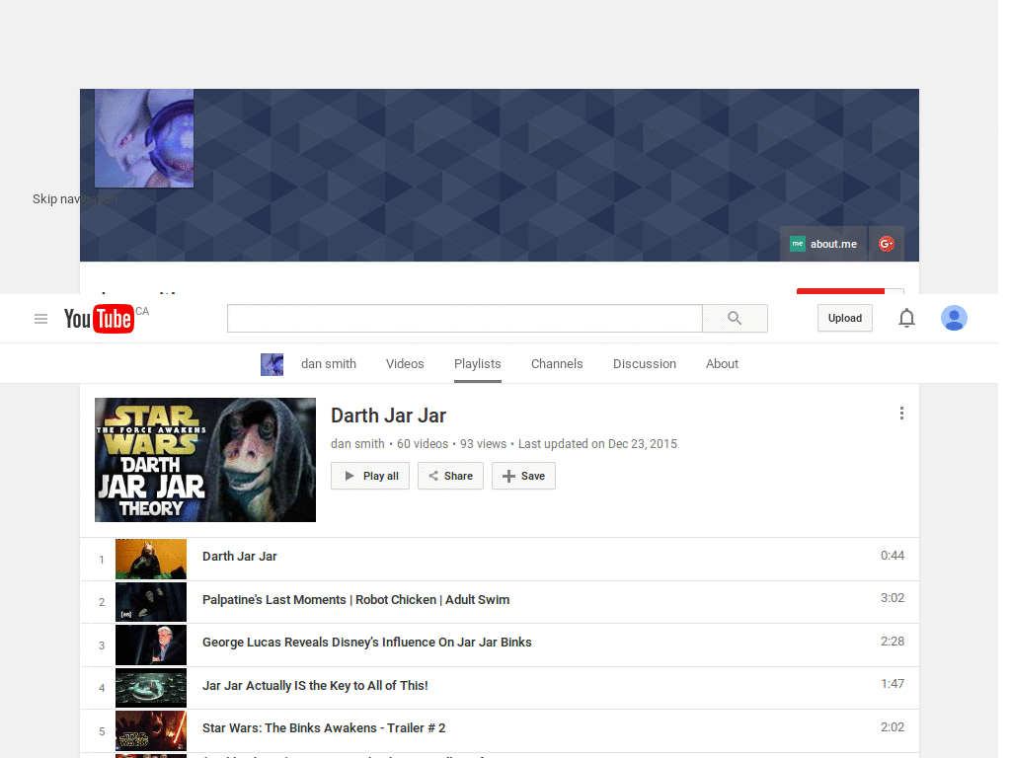Click the YouTube logo
Image resolution: width=1011 pixels, height=758 pixels.
99,319
